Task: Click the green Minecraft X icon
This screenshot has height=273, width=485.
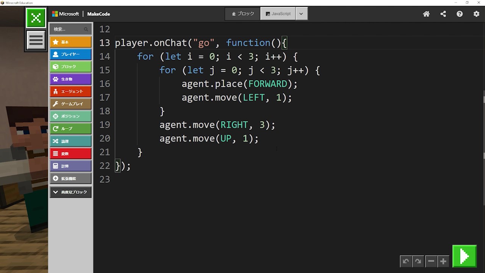Action: coord(36,18)
